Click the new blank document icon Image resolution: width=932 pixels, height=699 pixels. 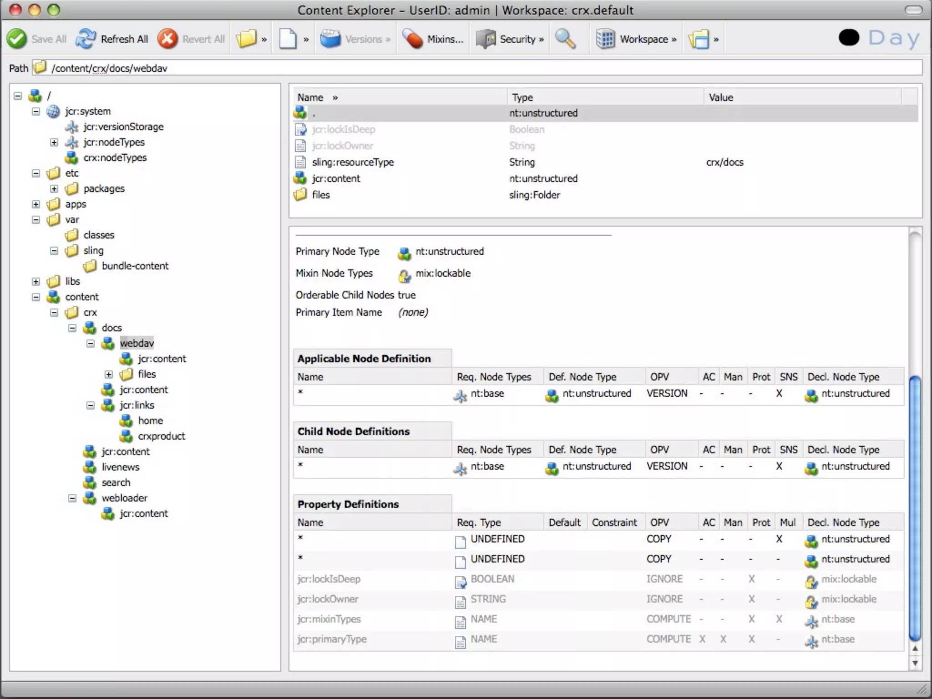[x=288, y=39]
